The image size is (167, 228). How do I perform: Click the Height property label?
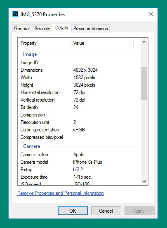point(27,85)
